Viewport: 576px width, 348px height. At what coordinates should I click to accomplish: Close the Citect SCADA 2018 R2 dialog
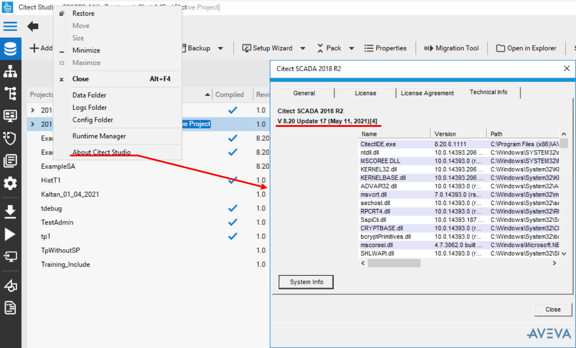[x=567, y=68]
